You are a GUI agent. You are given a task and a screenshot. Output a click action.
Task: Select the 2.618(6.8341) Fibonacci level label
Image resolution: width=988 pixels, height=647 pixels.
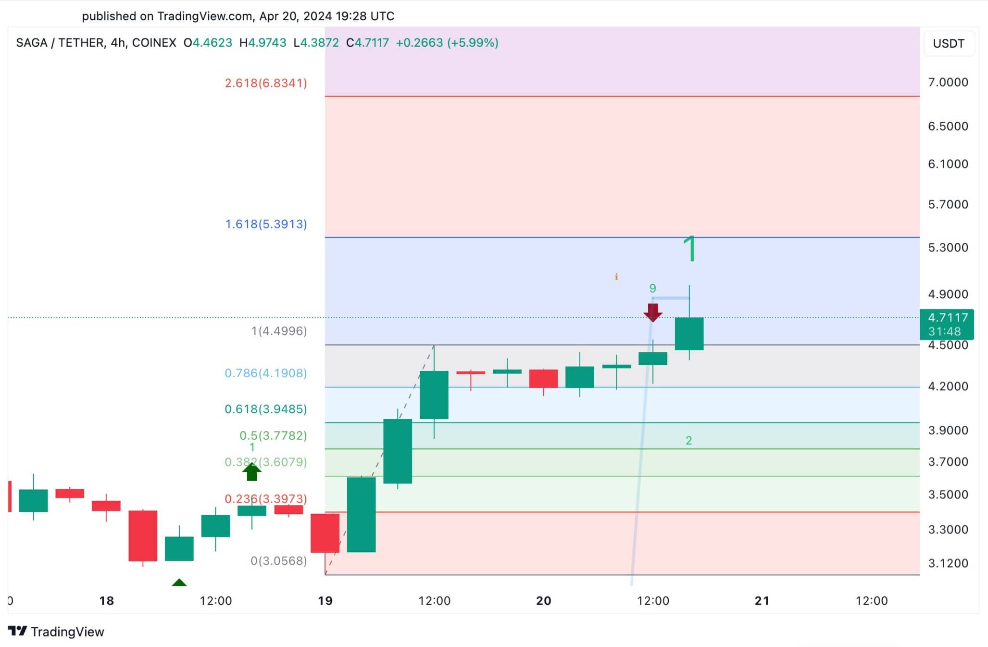pos(266,83)
